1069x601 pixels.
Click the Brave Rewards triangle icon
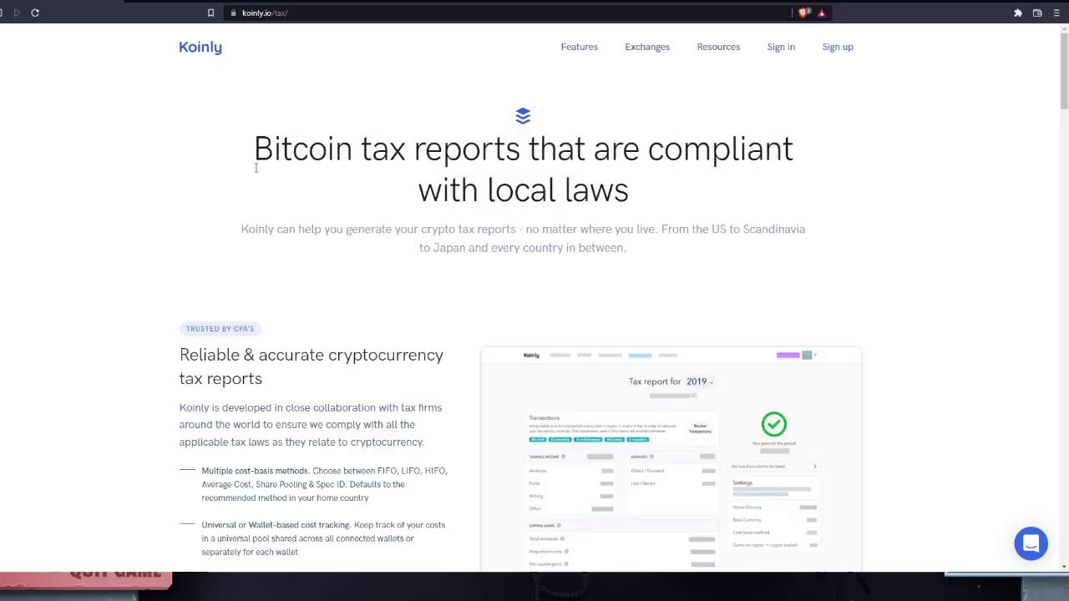(822, 13)
